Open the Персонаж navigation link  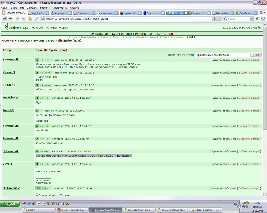click(102, 34)
